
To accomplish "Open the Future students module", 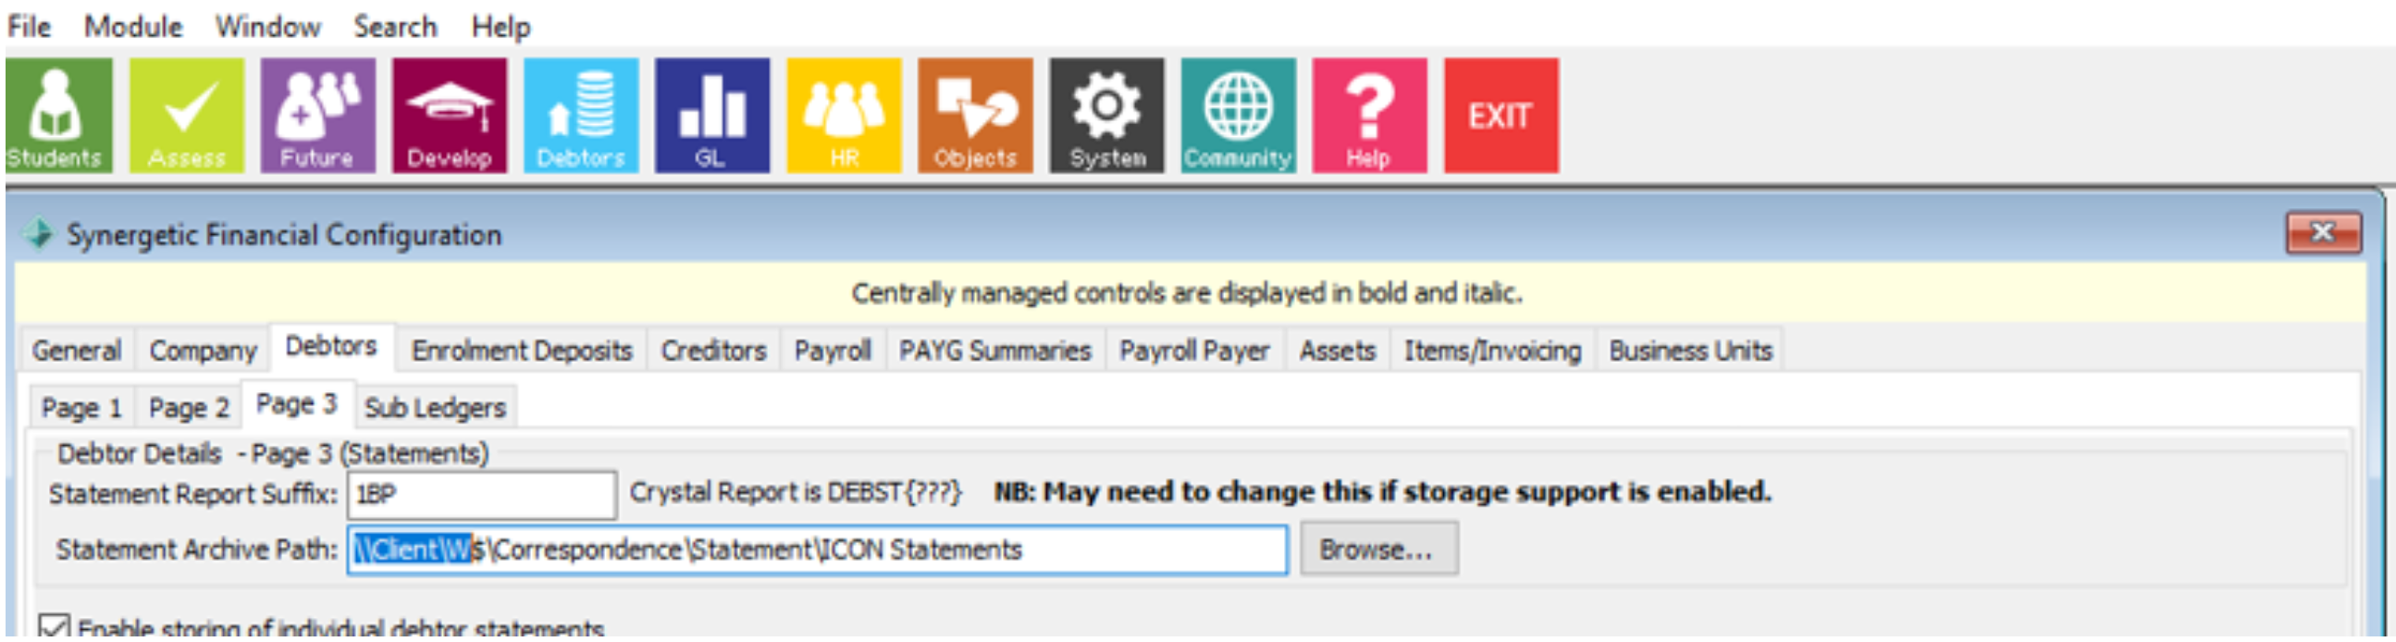I will [318, 116].
